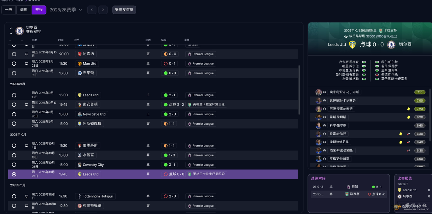Click the 阿斯顿维拉 club badge
This screenshot has height=214, width=432.
pyautogui.click(x=79, y=124)
